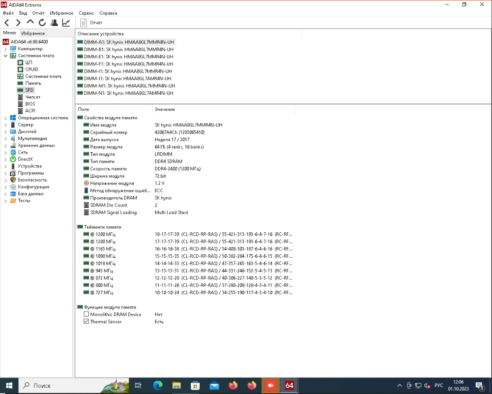Click the Описание устройства column header

[188, 33]
